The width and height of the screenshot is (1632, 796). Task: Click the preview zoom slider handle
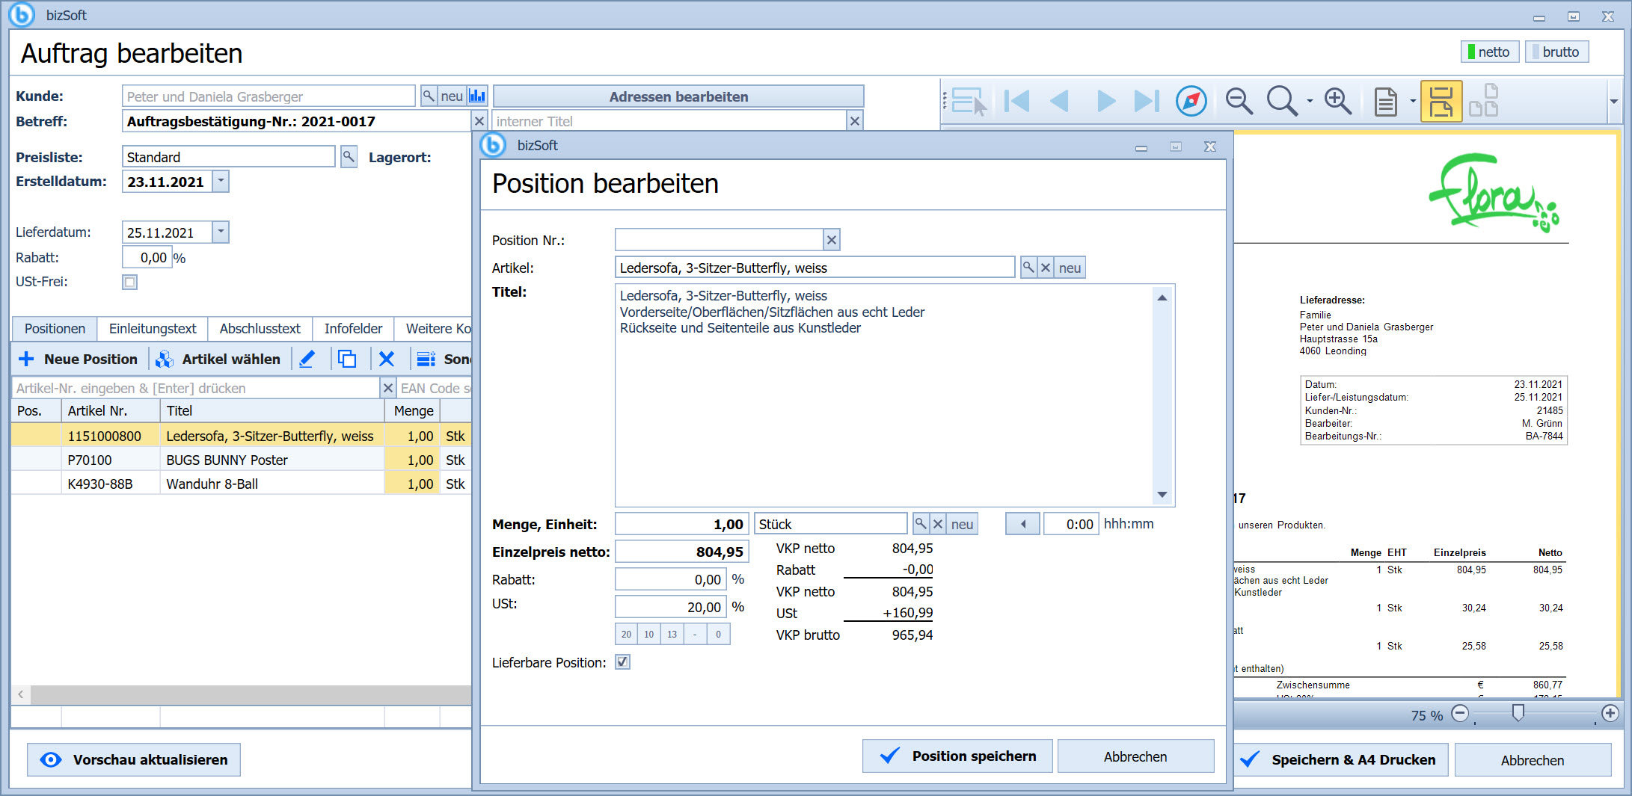(1518, 713)
